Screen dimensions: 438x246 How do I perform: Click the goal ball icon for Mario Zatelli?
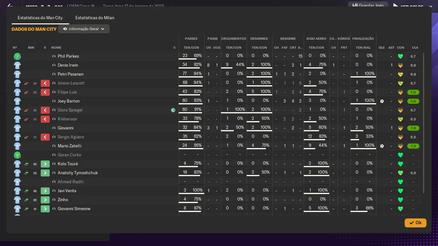coord(382,146)
